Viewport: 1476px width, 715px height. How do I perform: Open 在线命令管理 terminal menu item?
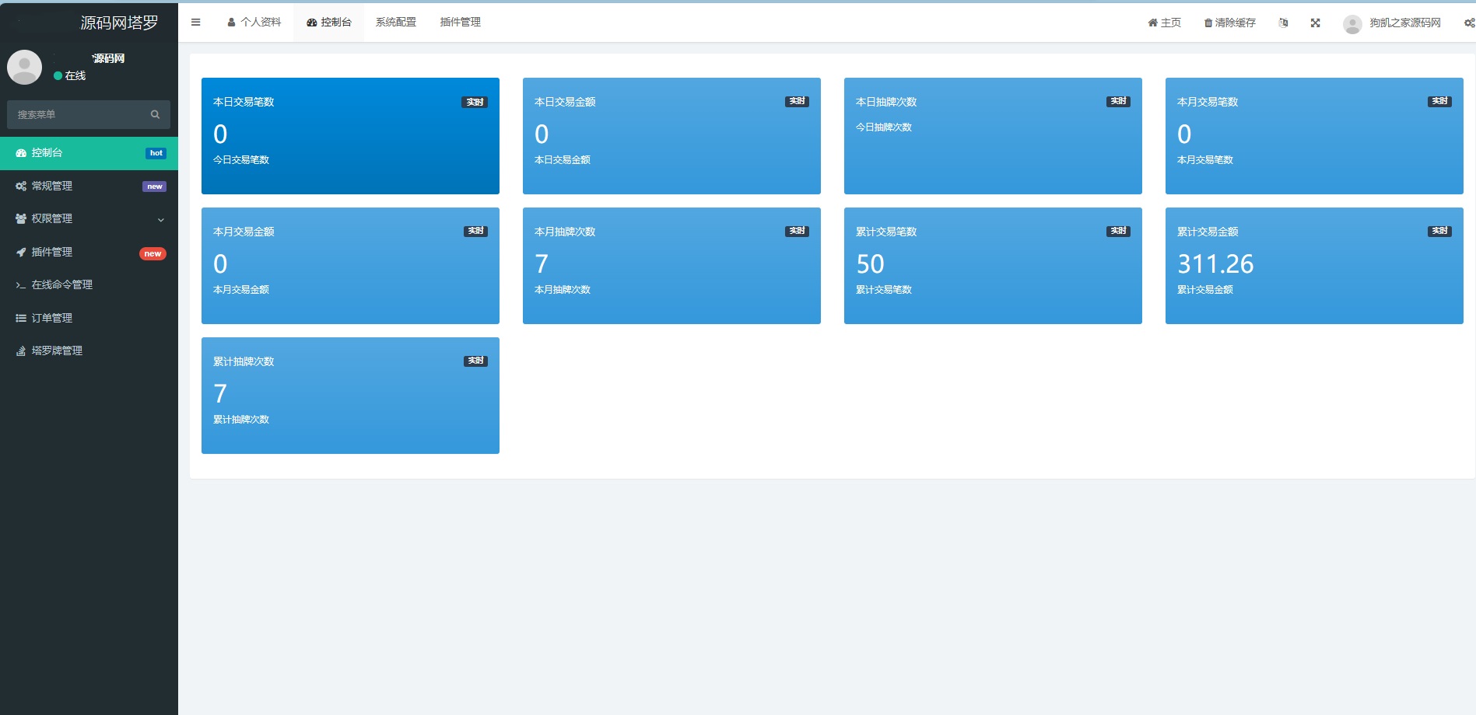89,285
